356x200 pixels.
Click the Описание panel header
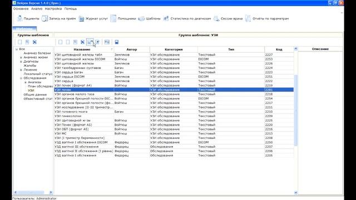(x=320, y=49)
